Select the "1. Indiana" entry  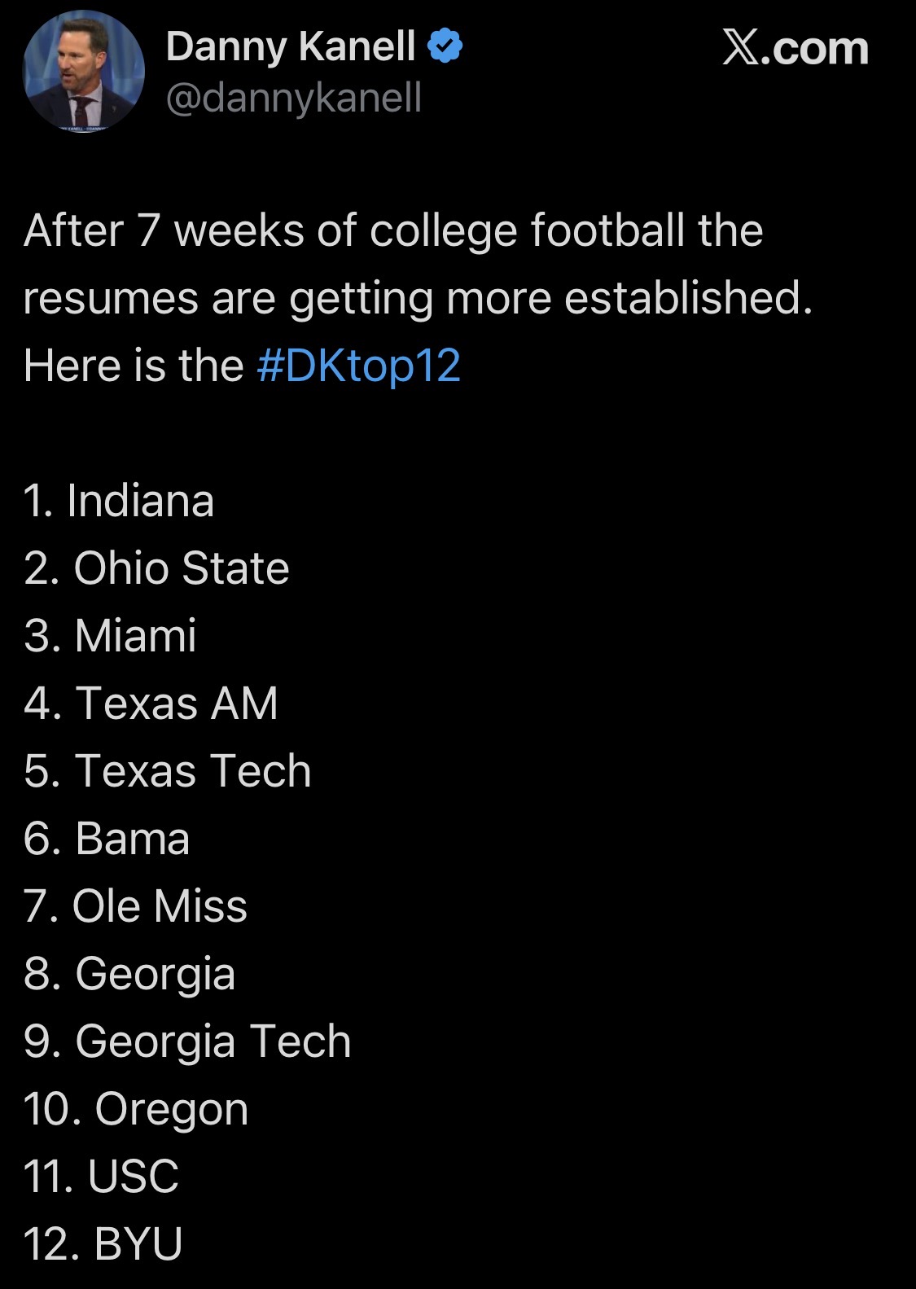(x=119, y=500)
